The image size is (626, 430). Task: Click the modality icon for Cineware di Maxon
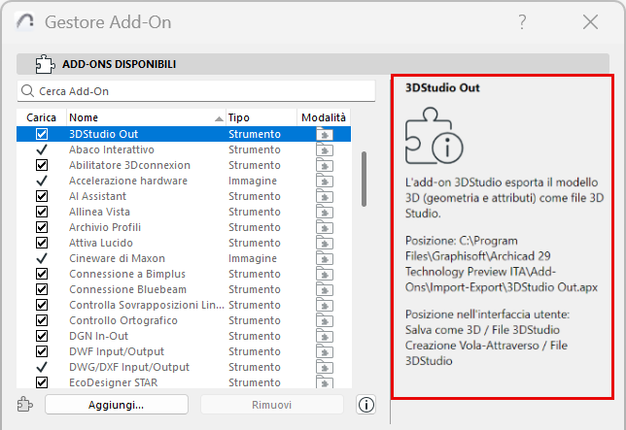[325, 258]
